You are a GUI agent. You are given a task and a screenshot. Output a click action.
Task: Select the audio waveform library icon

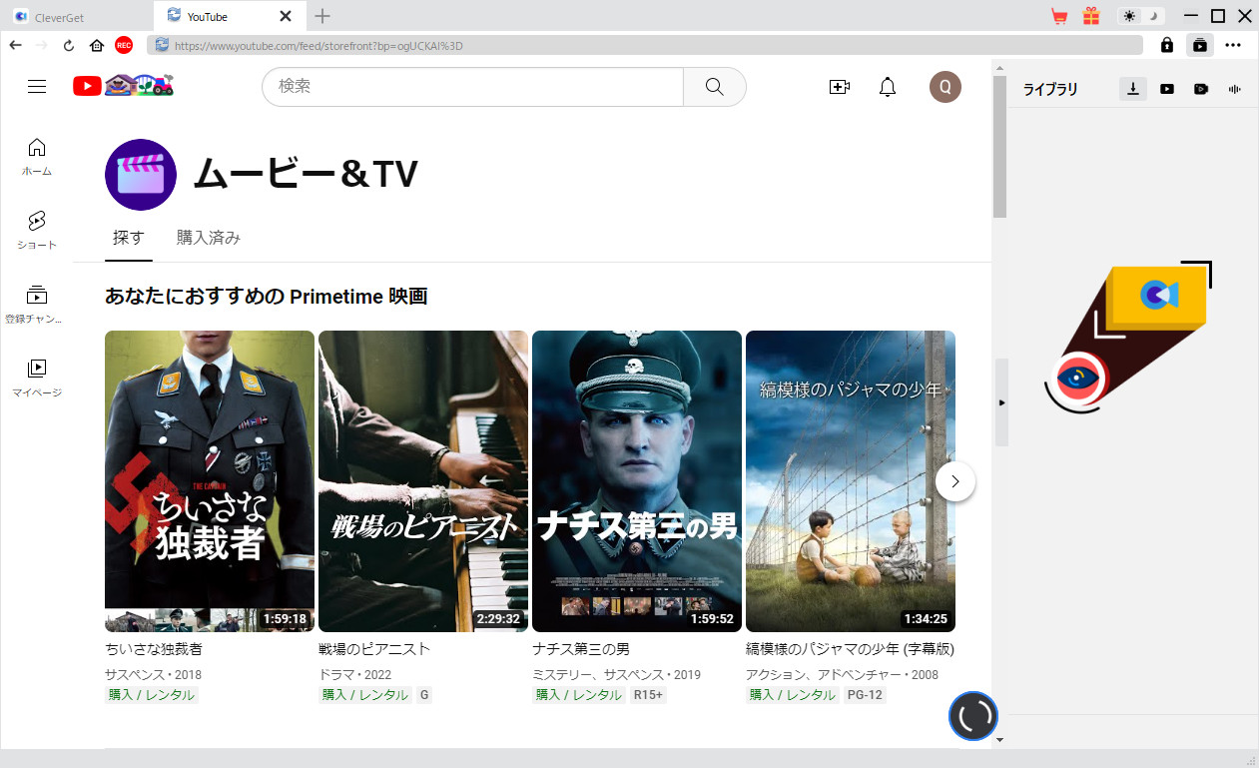[1235, 89]
